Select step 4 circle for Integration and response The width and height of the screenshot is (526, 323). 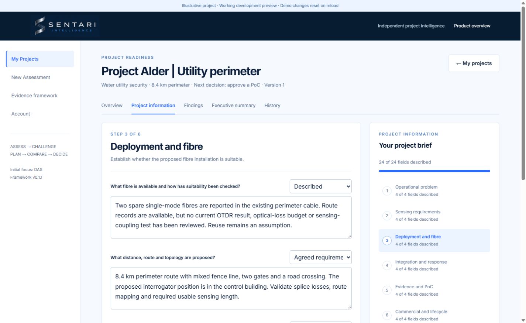click(387, 265)
